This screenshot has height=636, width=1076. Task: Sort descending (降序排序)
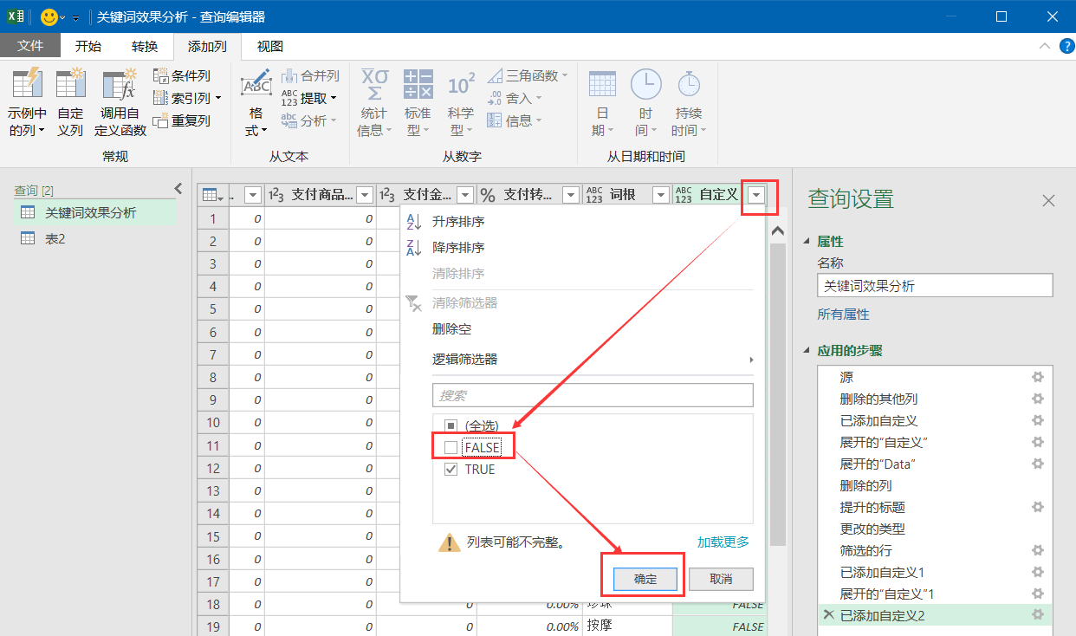(458, 248)
